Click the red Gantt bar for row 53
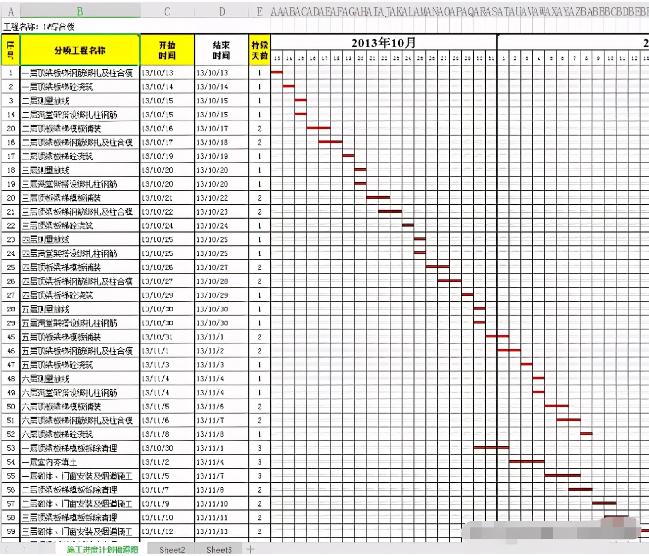This screenshot has width=649, height=556. (x=491, y=448)
